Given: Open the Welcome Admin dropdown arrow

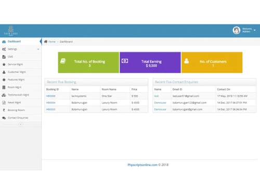Looking at the screenshot, I should click(255, 30).
